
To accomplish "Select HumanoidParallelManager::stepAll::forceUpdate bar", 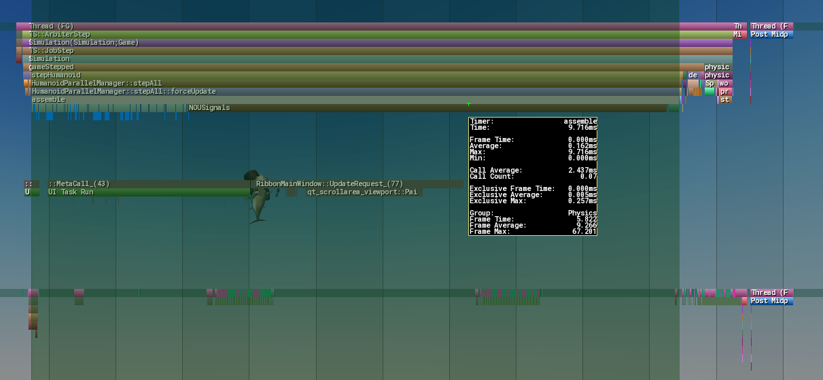I will coord(355,91).
